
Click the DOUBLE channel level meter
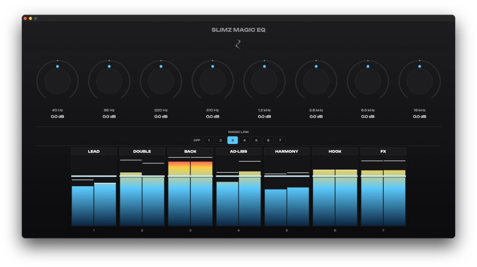[142, 191]
